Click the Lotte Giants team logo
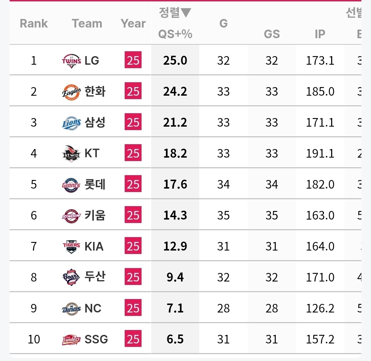This screenshot has width=371, height=361. point(71,184)
